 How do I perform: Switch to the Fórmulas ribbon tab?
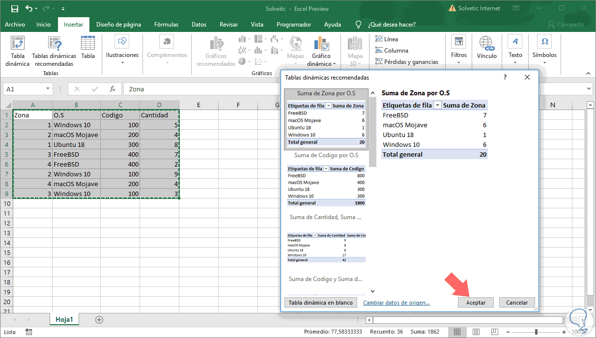click(x=166, y=24)
